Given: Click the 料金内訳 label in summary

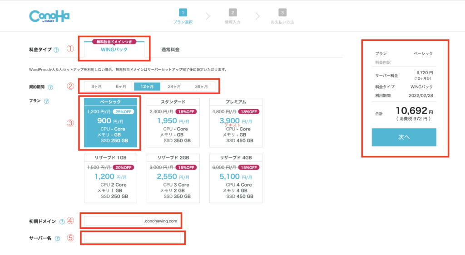Looking at the screenshot, I should tap(383, 63).
